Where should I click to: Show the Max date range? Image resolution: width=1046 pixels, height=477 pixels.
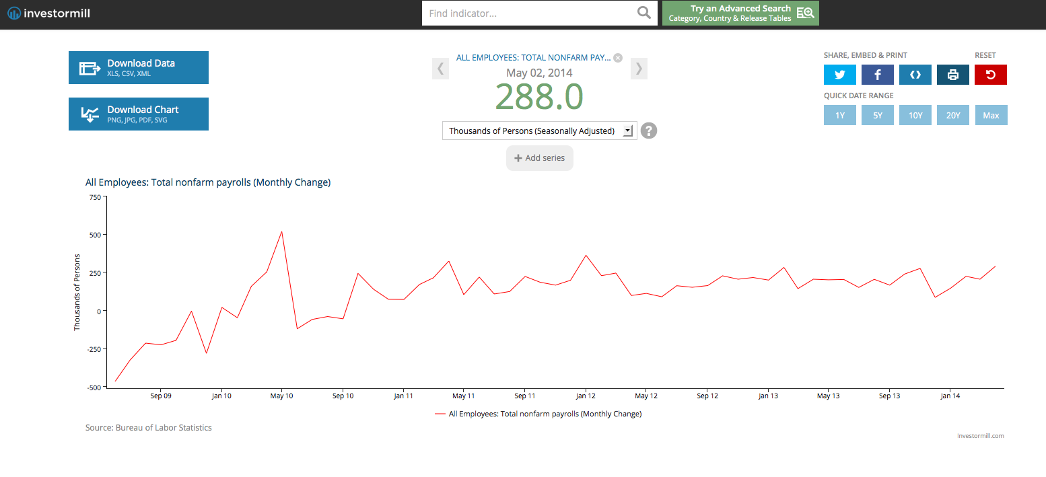pos(990,115)
